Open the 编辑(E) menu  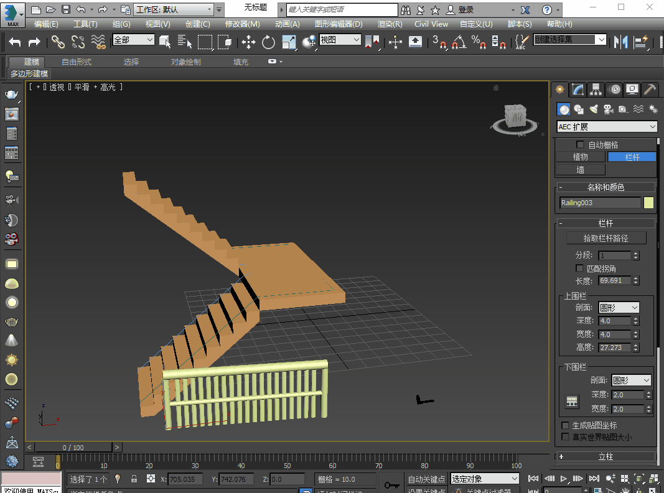(46, 24)
